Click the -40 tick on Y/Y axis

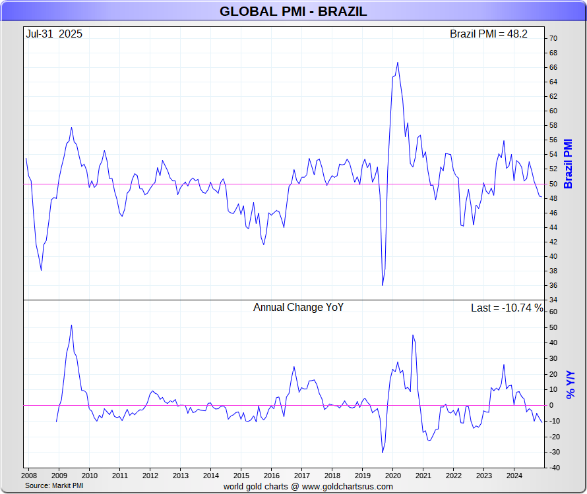pos(555,468)
